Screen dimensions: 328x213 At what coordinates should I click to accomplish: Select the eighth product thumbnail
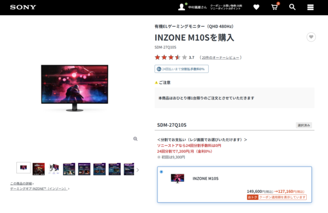click(x=129, y=169)
